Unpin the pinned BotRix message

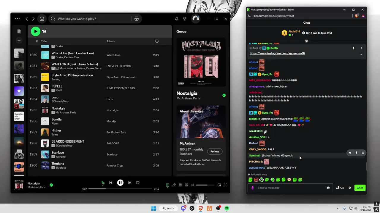(x=353, y=48)
